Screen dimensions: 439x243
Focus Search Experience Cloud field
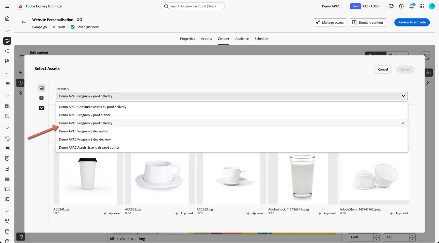pos(192,6)
